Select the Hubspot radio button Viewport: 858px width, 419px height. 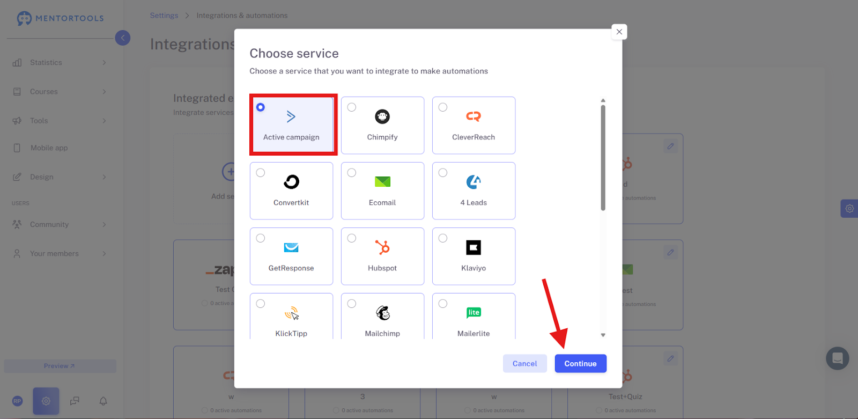(352, 238)
